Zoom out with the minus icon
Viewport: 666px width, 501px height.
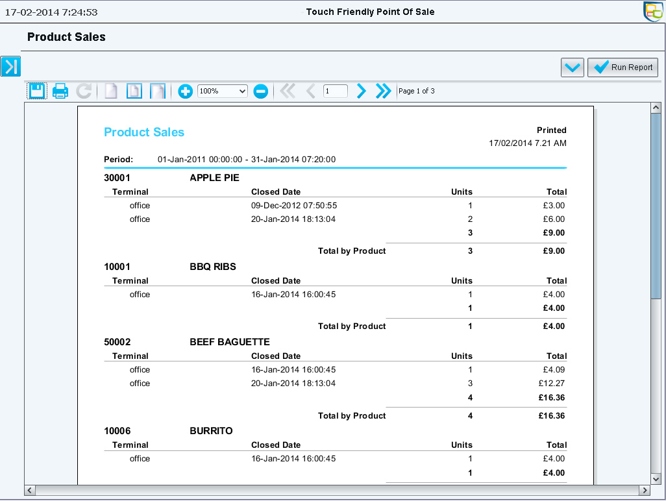[x=260, y=92]
